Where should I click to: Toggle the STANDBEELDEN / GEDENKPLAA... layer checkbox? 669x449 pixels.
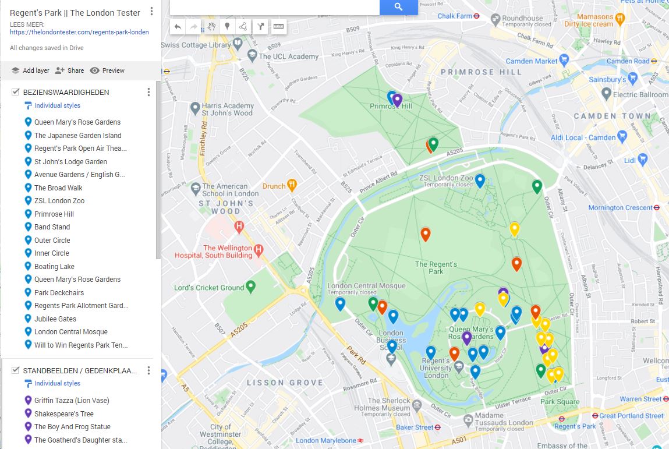tap(15, 370)
